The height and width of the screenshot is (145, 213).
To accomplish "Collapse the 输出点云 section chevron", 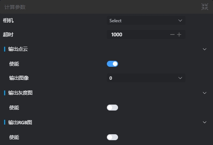I will point(204,49).
